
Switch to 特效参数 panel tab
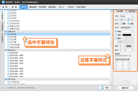coord(132,11)
